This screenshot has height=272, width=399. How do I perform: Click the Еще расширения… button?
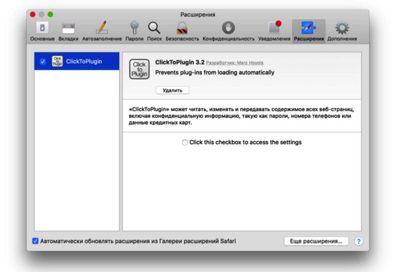[316, 241]
